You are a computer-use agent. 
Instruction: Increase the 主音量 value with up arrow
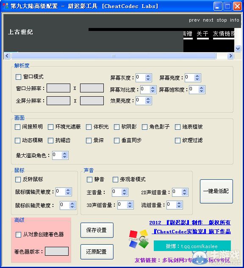pos(125,190)
